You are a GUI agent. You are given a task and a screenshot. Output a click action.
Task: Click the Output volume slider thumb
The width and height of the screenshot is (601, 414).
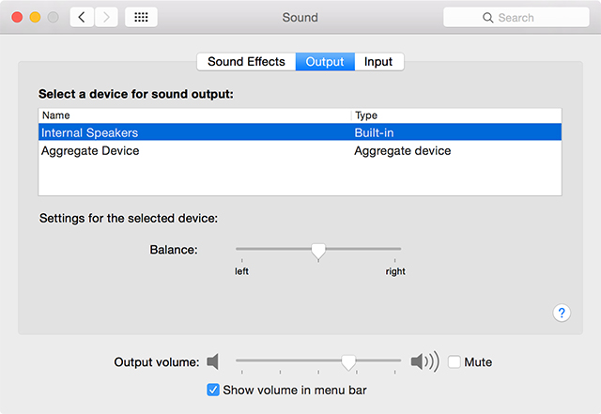(348, 361)
